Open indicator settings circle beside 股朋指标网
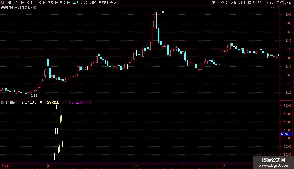 [x=2, y=102]
